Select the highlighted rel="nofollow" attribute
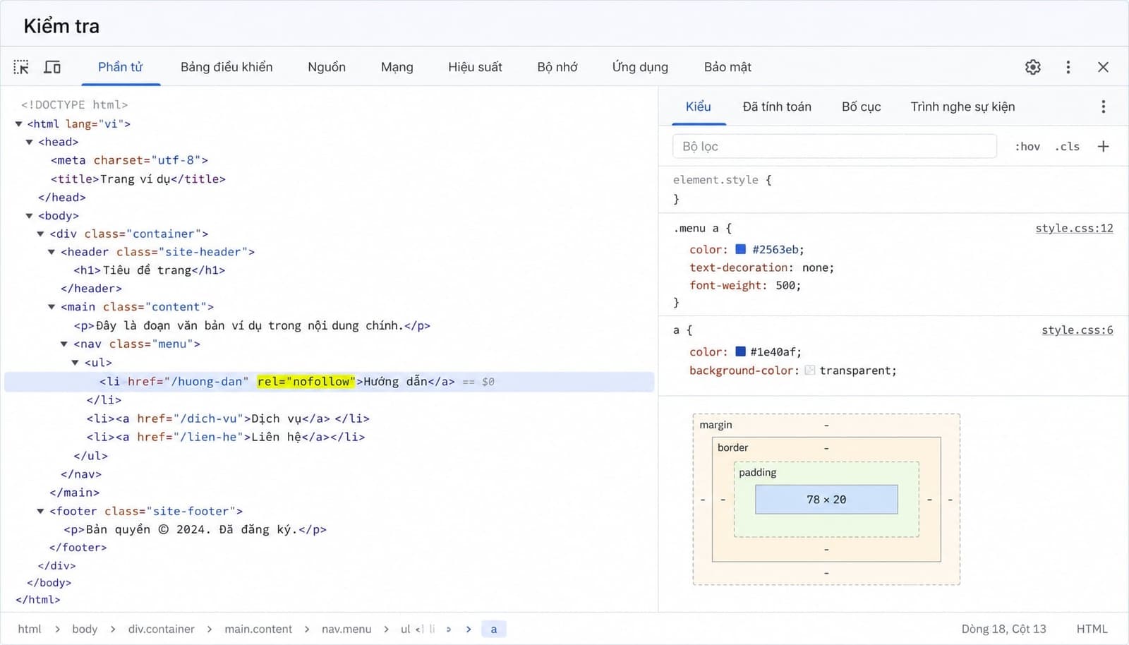Screen dimensions: 1129x645 (x=306, y=382)
